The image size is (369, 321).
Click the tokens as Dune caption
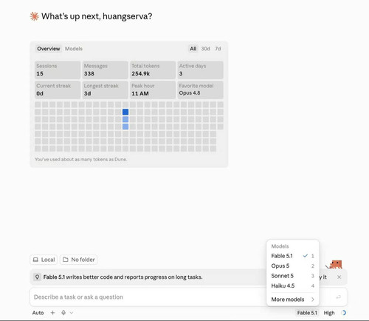pyautogui.click(x=80, y=159)
